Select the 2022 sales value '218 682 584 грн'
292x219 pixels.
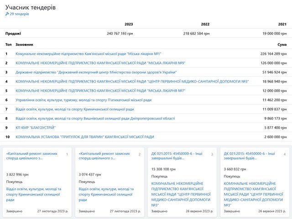tap(196, 33)
